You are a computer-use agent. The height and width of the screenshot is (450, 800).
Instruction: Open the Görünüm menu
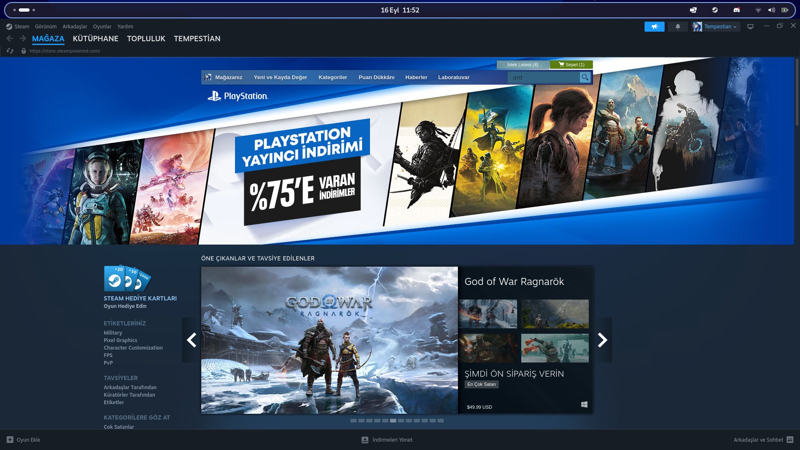(45, 27)
